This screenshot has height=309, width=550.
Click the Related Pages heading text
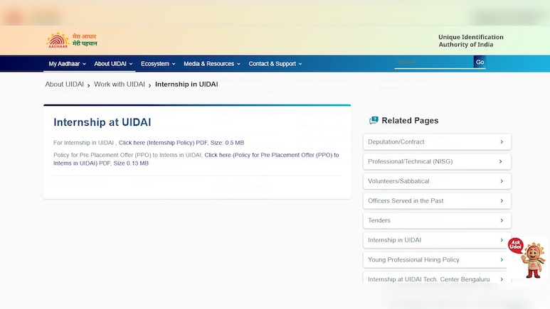[410, 121]
